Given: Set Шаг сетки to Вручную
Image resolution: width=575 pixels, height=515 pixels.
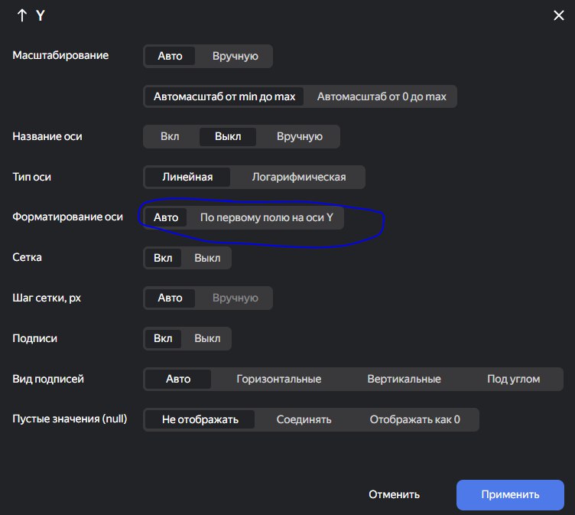Looking at the screenshot, I should (x=235, y=298).
